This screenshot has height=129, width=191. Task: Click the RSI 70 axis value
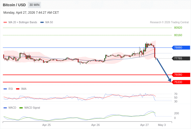(x=176, y=94)
